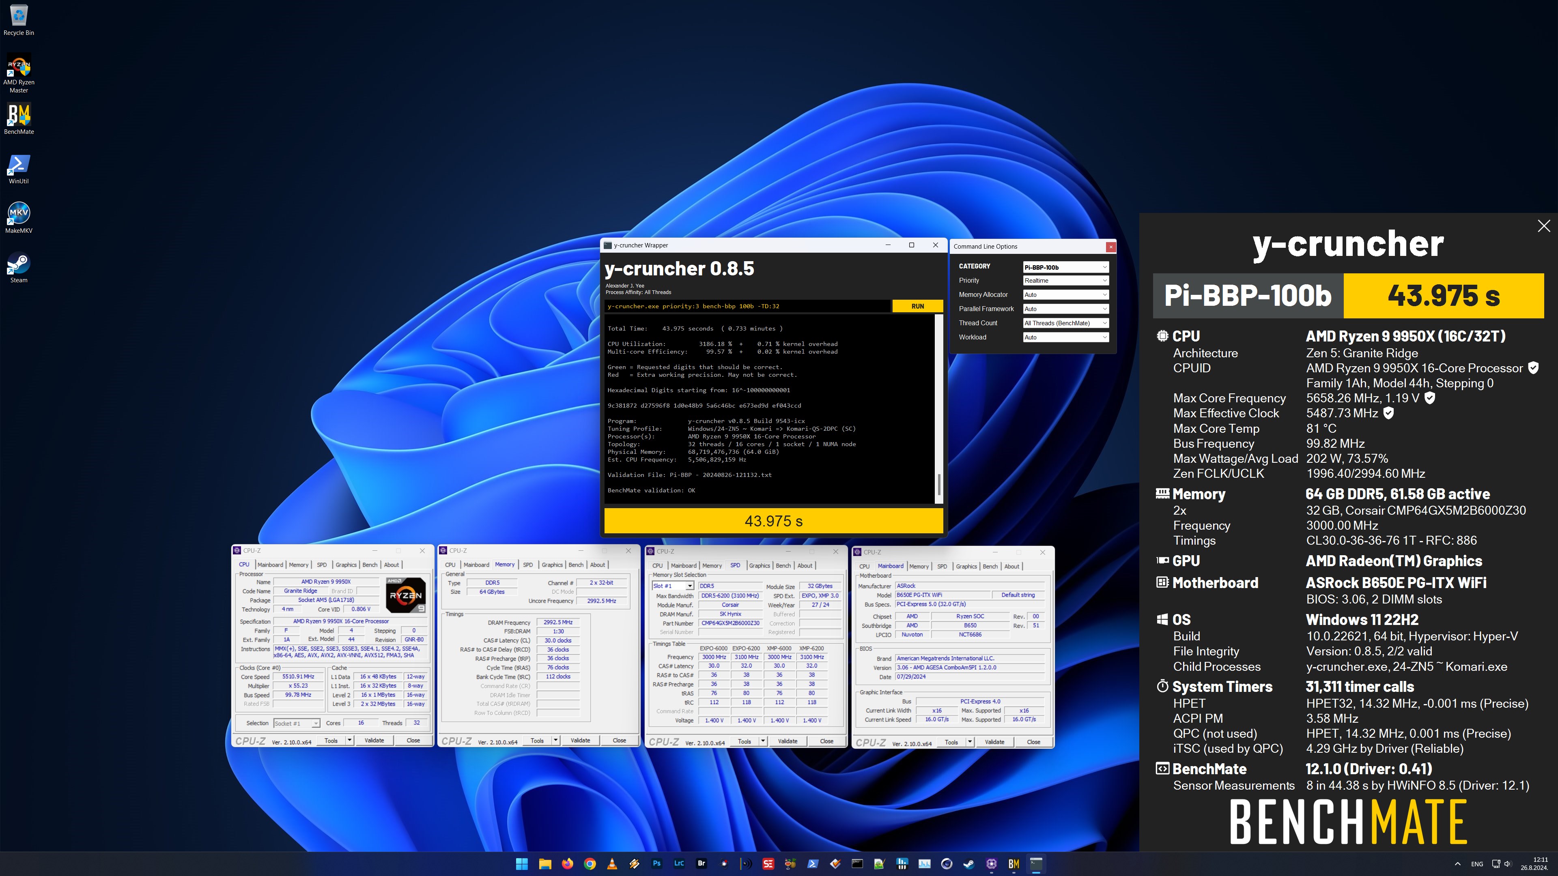
Task: Open Photoshop from the taskbar
Action: (657, 864)
